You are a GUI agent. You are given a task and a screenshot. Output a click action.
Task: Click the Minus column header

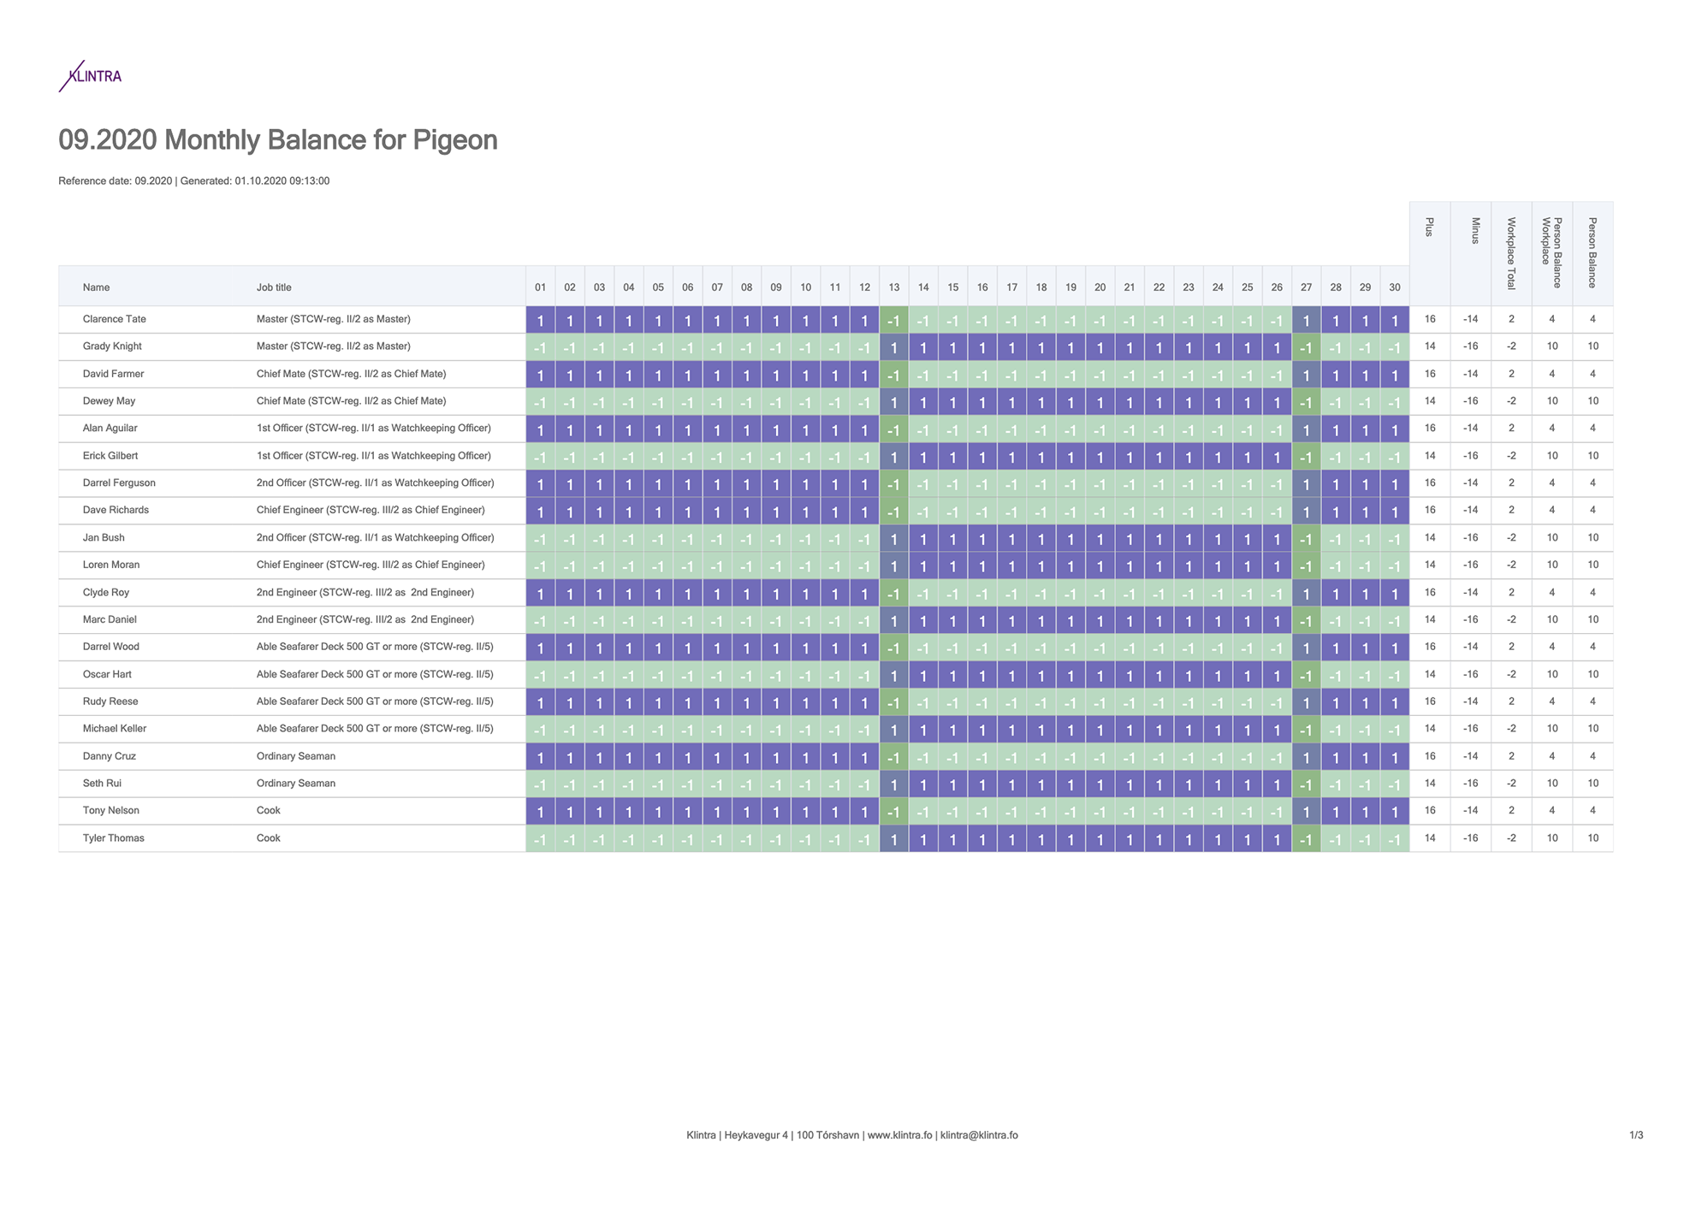click(1470, 231)
